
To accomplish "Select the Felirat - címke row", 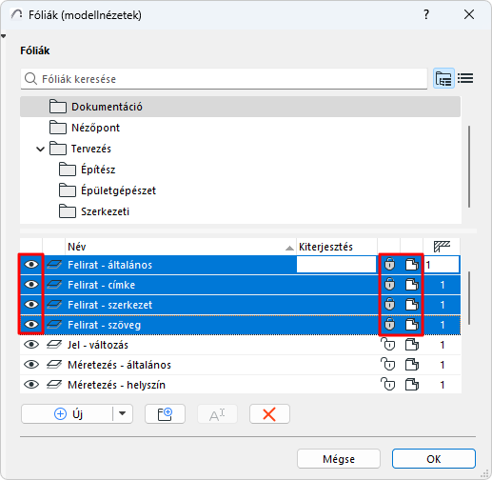I will pos(240,285).
